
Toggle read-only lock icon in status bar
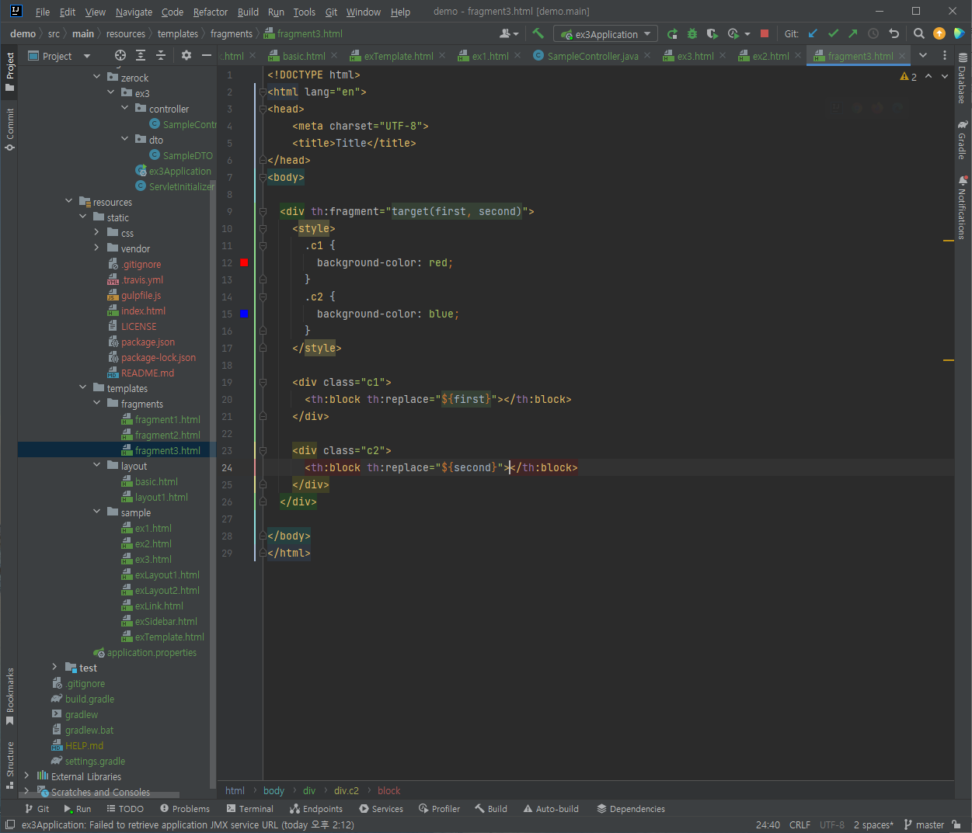(956, 824)
